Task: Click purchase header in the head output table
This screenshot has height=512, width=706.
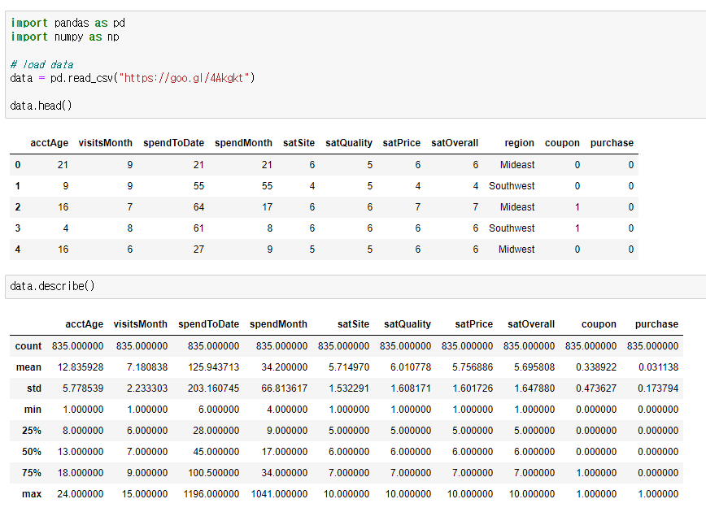Action: pyautogui.click(x=612, y=143)
